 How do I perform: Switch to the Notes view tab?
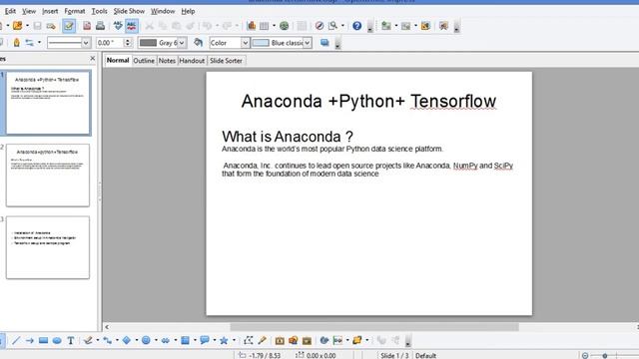pos(167,61)
